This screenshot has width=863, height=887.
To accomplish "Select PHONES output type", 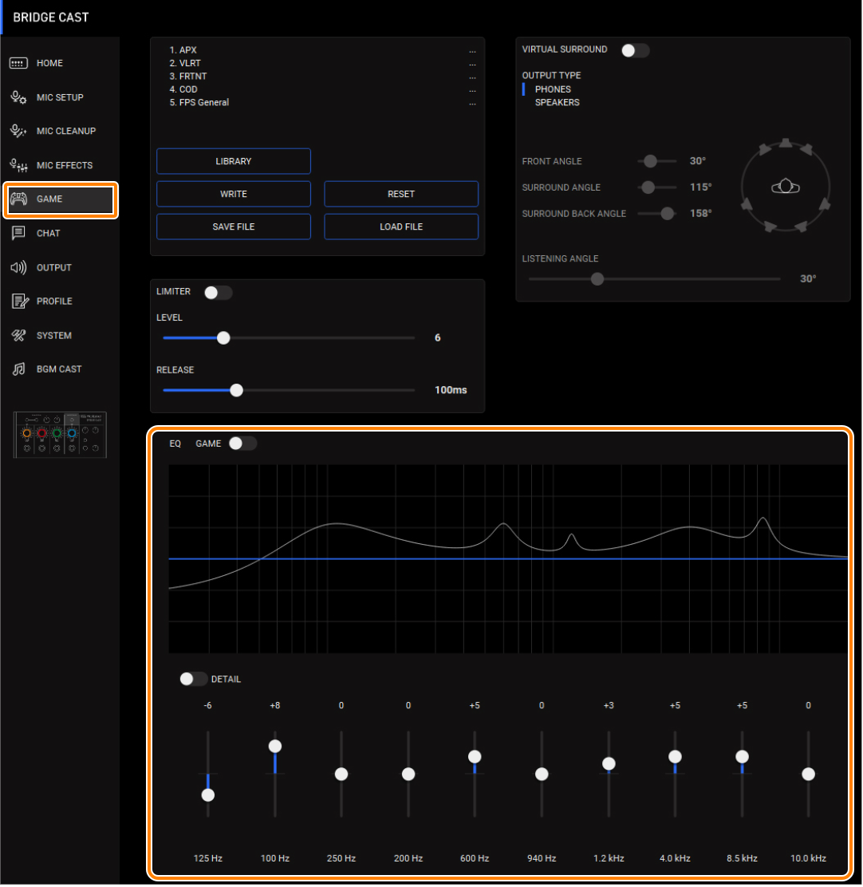I will (x=553, y=89).
